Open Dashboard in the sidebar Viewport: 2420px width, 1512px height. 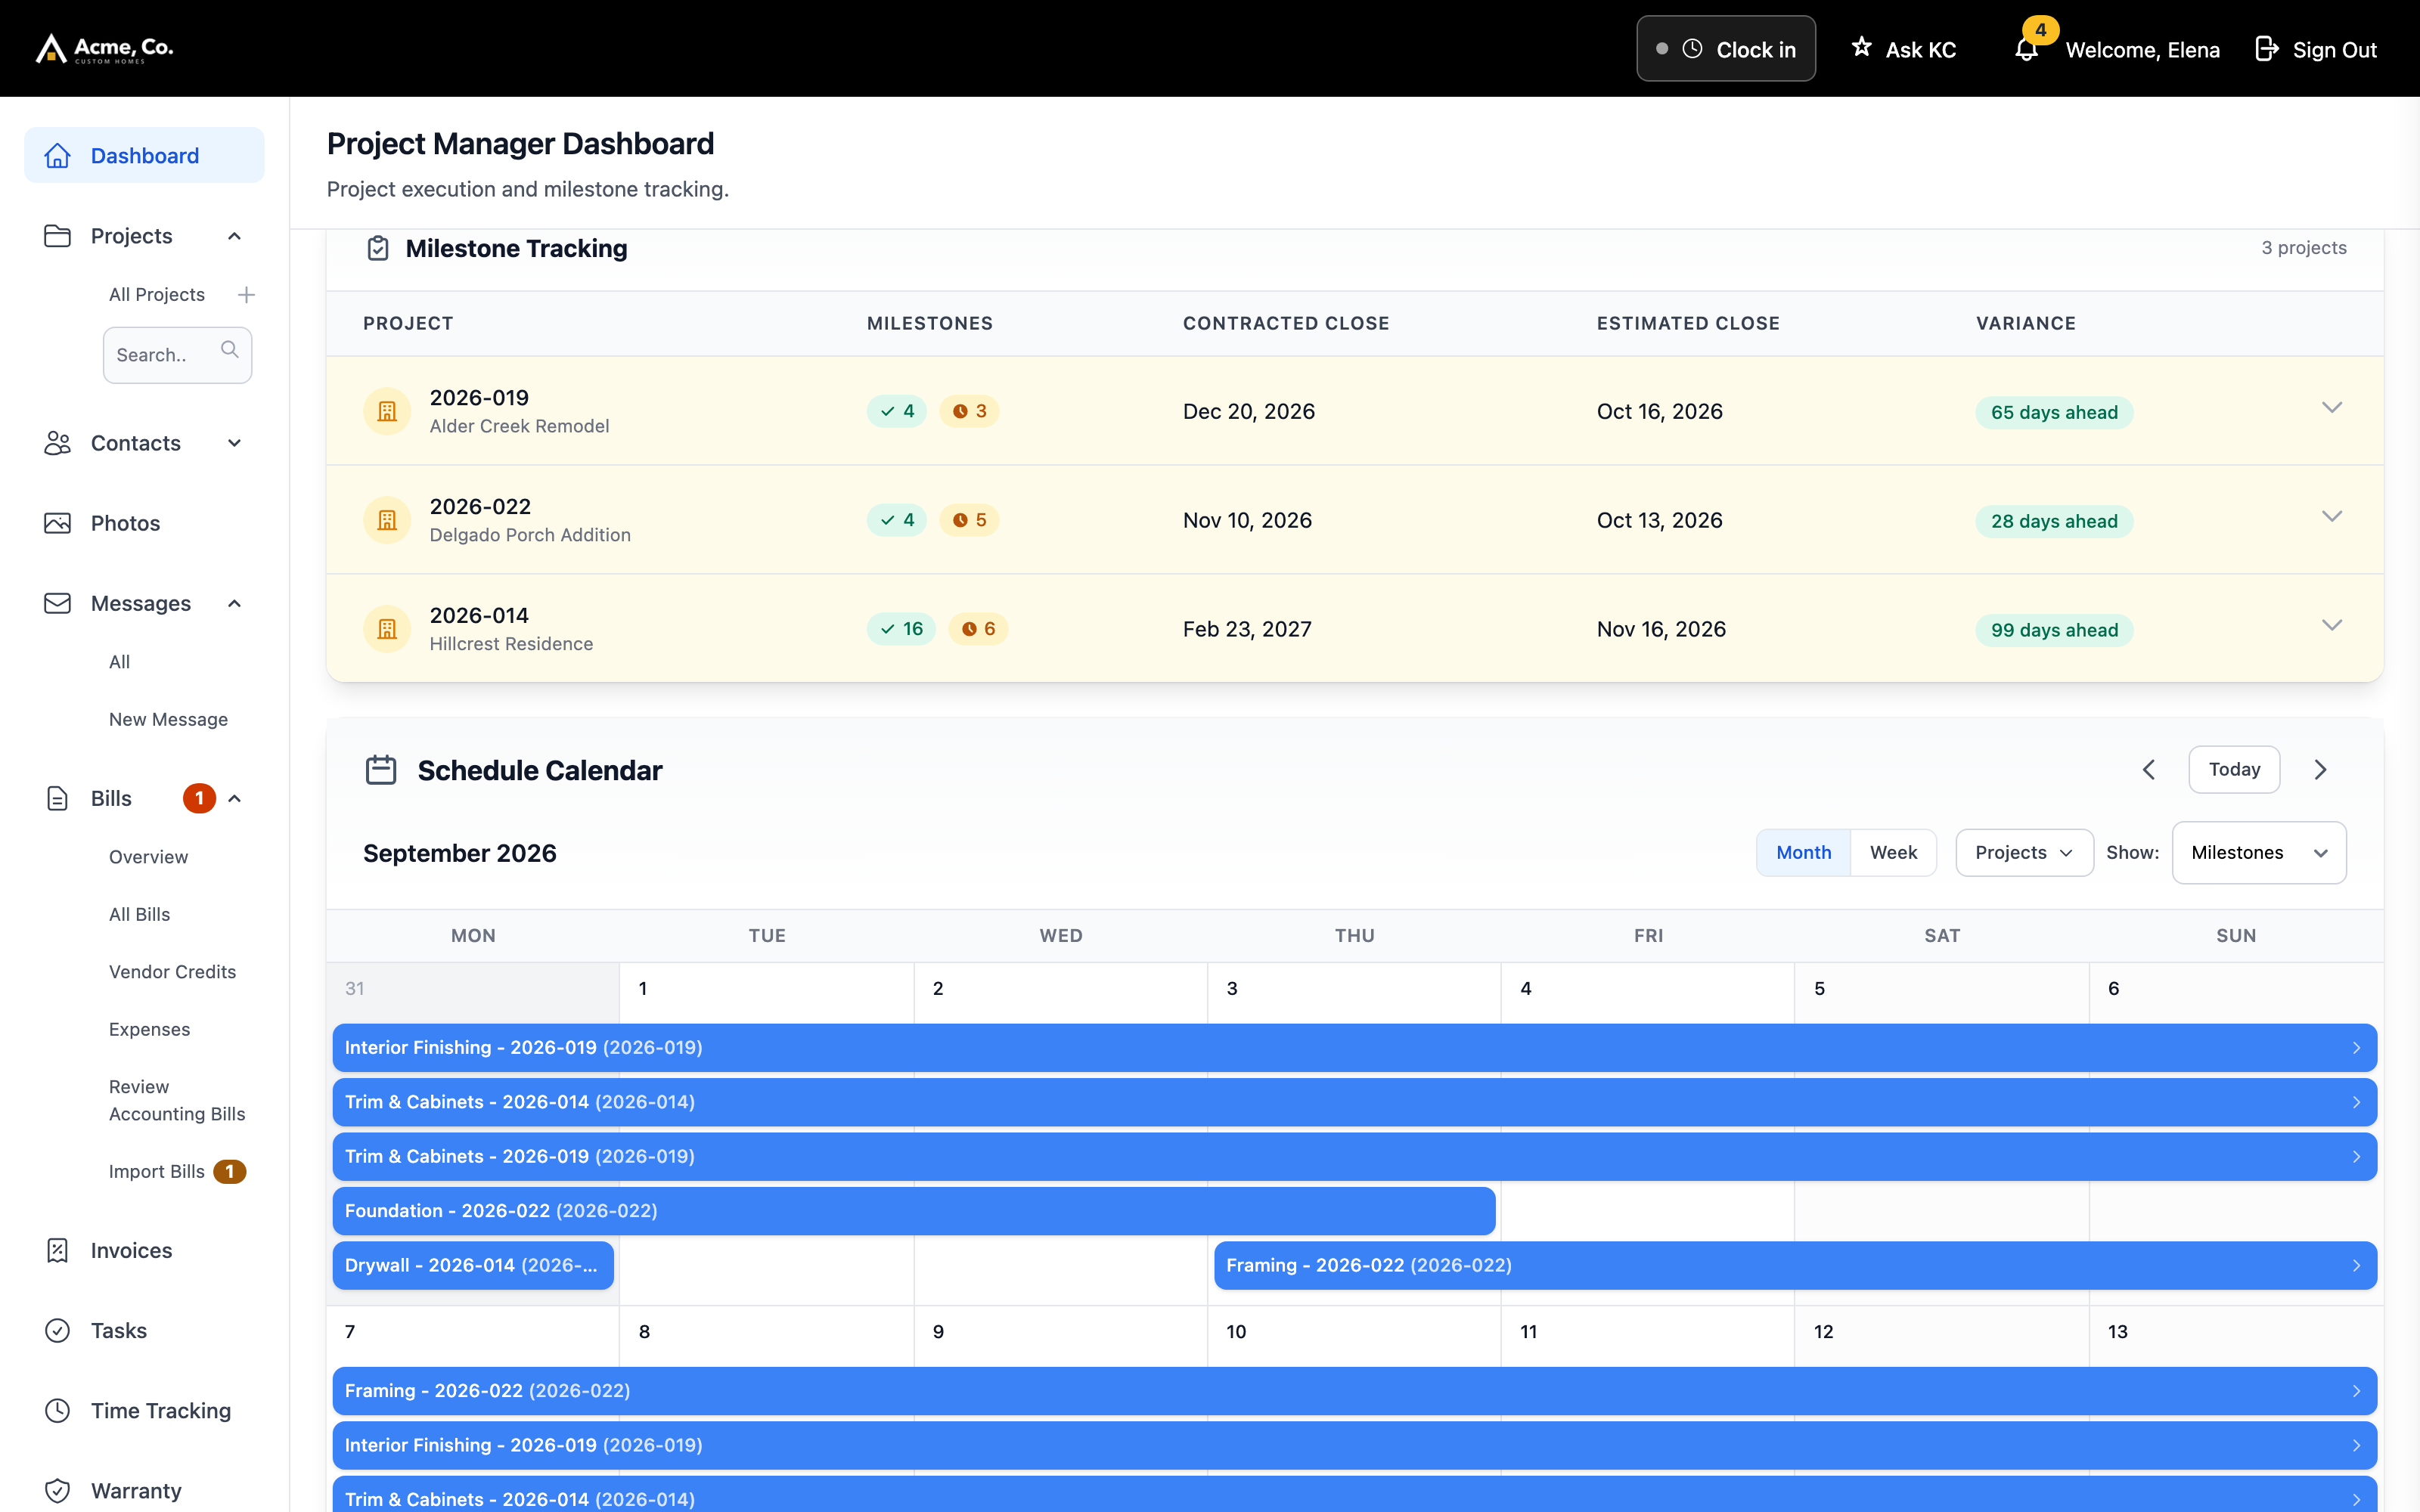click(x=144, y=155)
